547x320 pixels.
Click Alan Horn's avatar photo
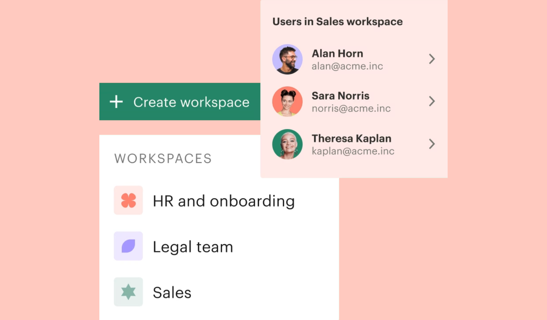click(287, 59)
